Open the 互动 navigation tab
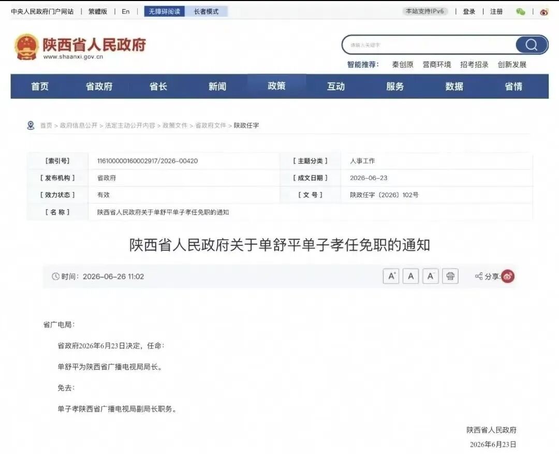Viewport: 559px width, 454px height. [x=336, y=86]
